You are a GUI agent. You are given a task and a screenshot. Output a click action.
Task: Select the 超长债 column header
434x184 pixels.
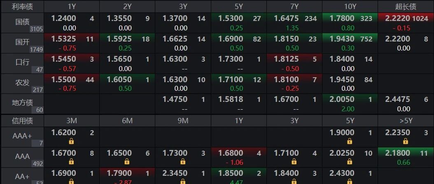click(x=406, y=6)
